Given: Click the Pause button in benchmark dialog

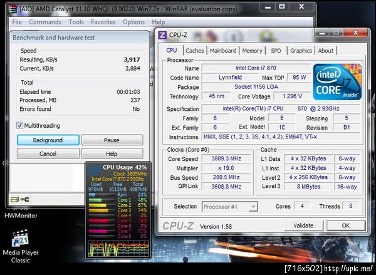Looking at the screenshot, I should pyautogui.click(x=112, y=140).
